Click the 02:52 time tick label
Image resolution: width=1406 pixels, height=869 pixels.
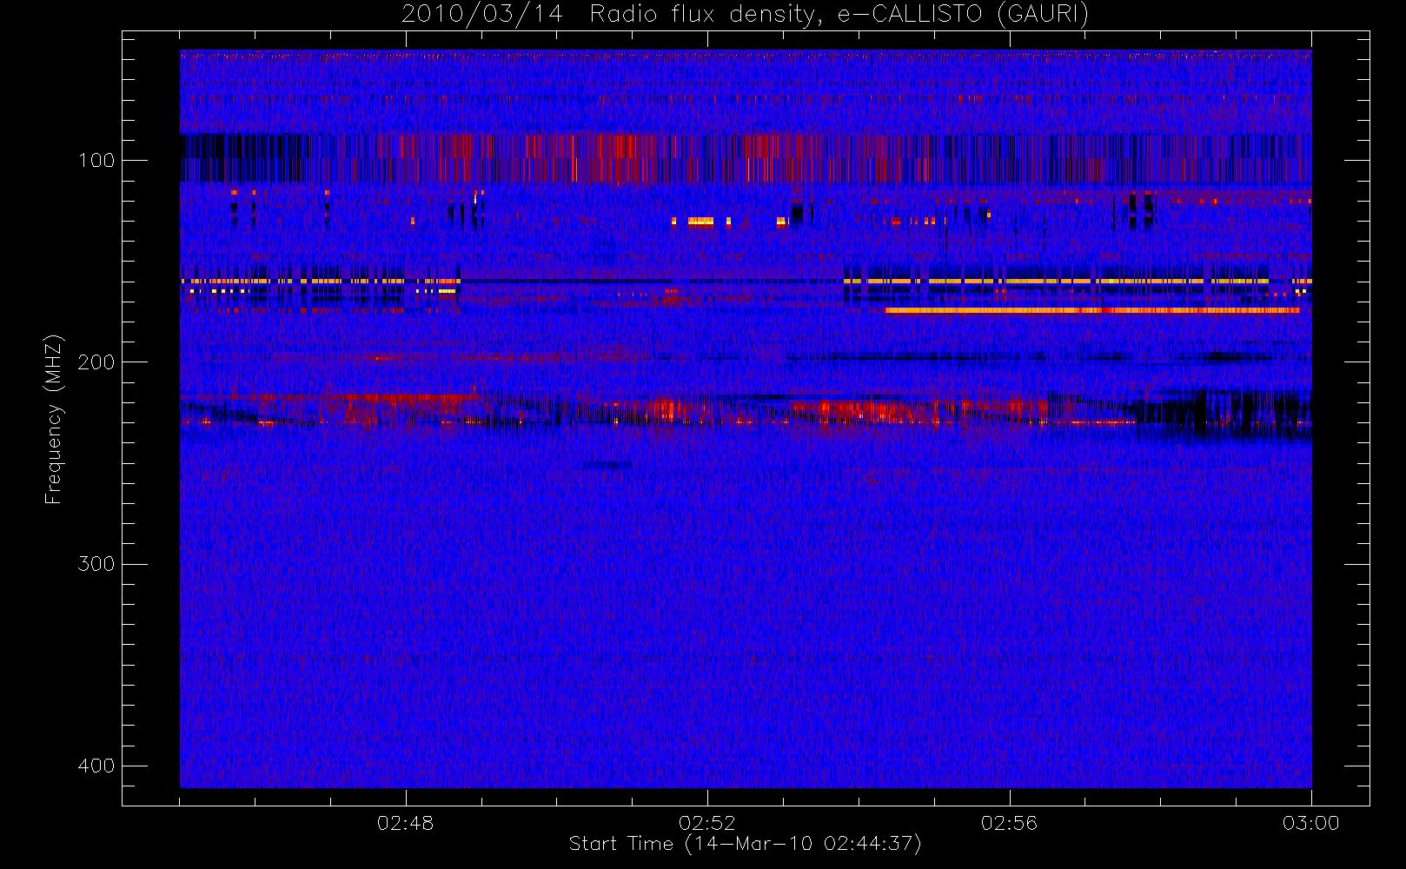click(706, 823)
